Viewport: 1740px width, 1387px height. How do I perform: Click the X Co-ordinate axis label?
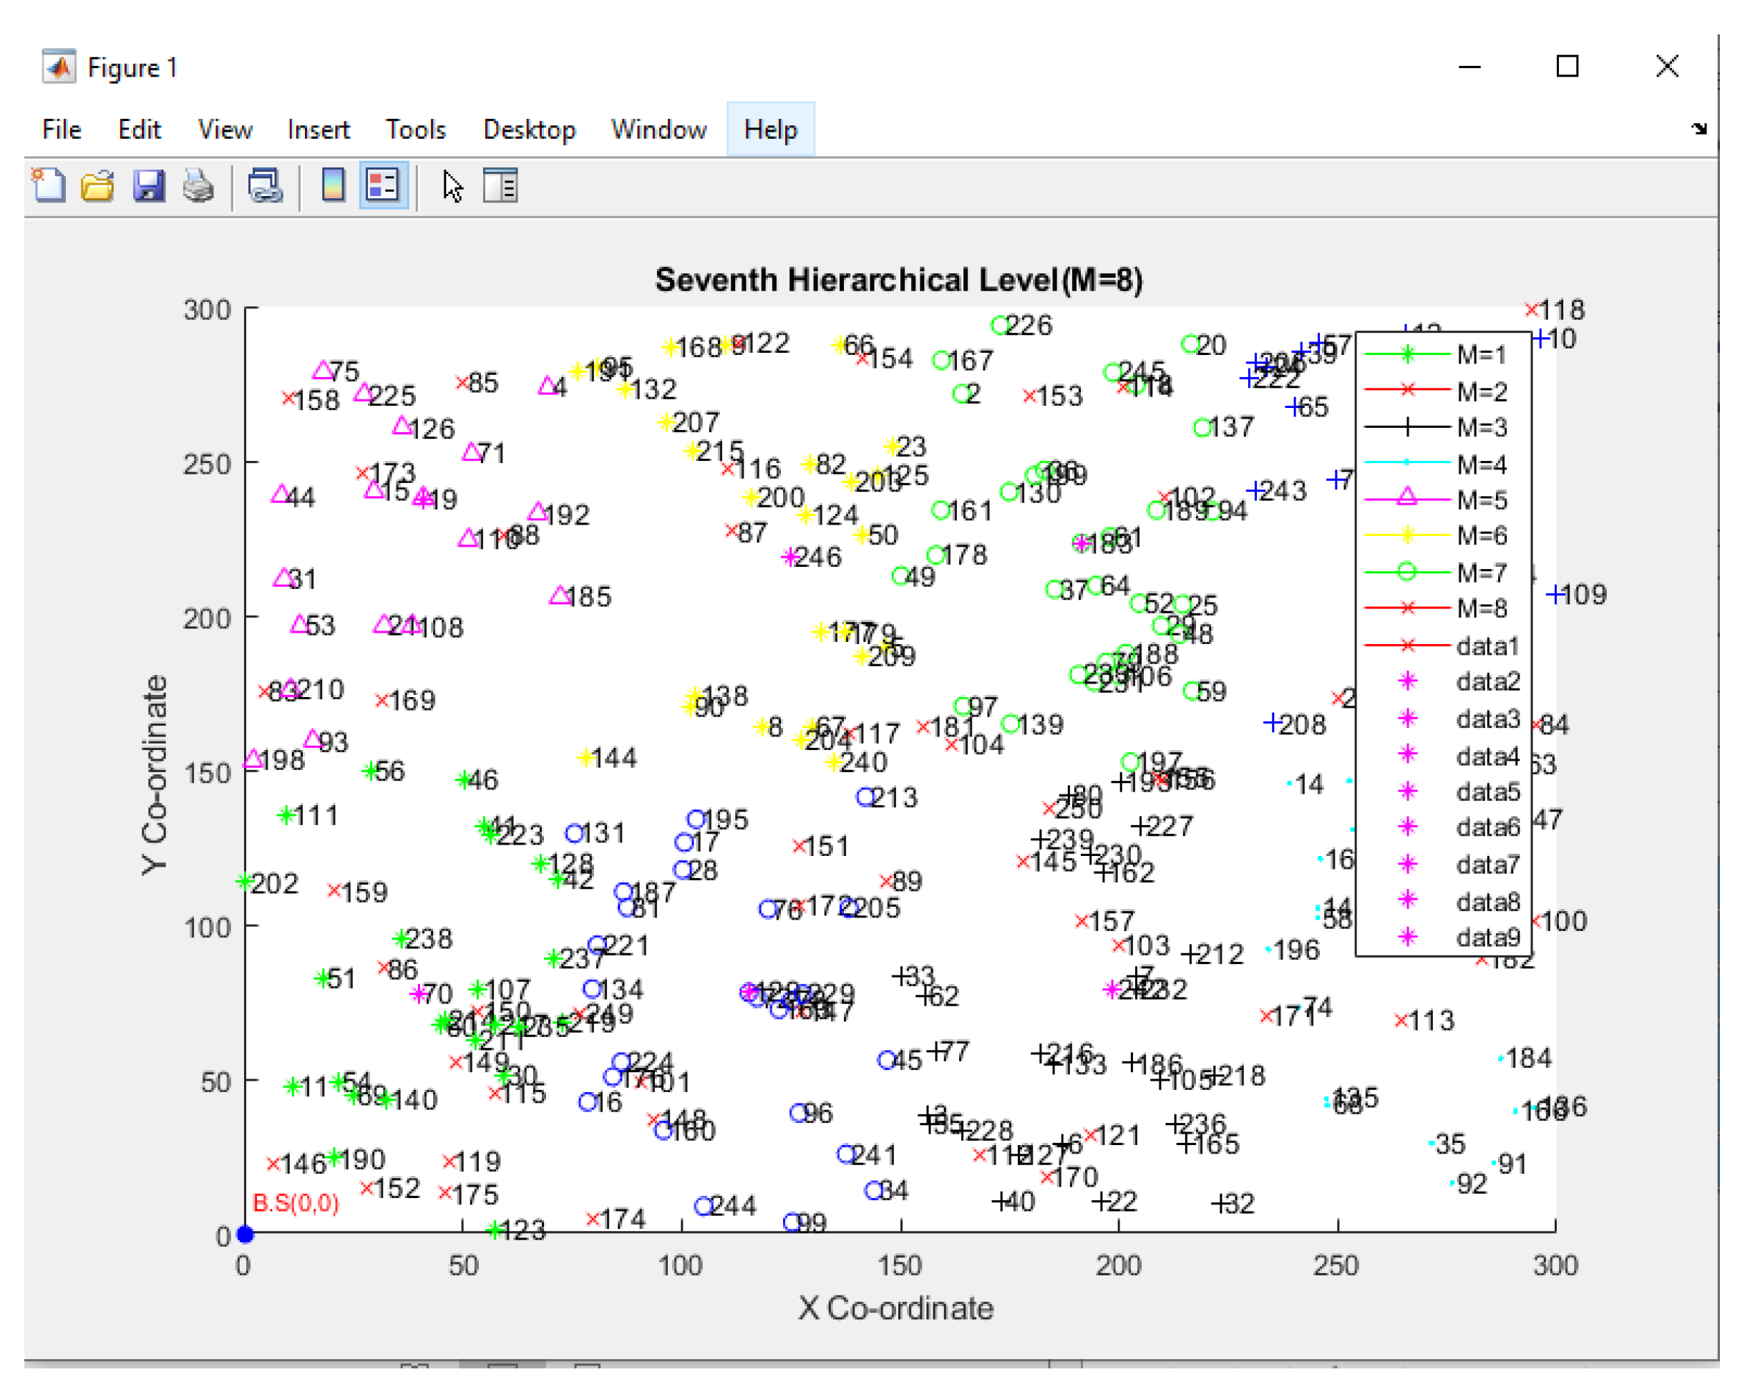tap(895, 1308)
